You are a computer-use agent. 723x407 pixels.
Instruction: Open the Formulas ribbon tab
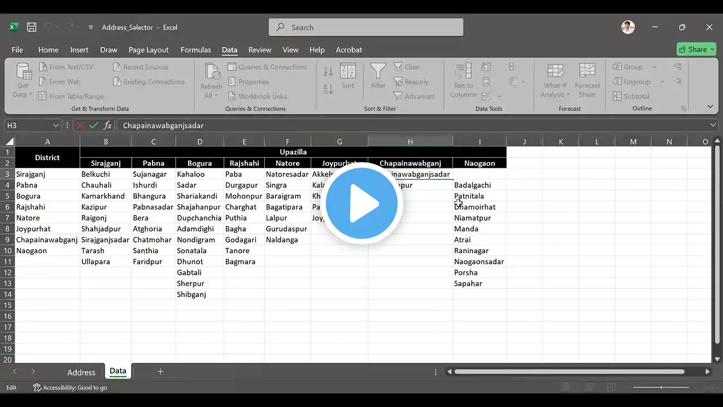195,50
